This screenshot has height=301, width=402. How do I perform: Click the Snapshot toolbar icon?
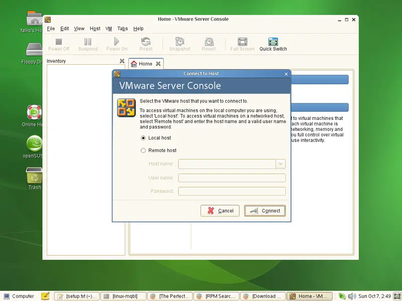(x=179, y=42)
